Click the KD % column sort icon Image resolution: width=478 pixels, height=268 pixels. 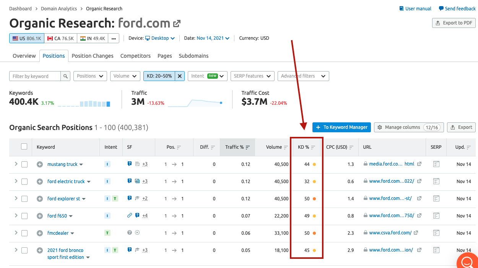point(313,147)
